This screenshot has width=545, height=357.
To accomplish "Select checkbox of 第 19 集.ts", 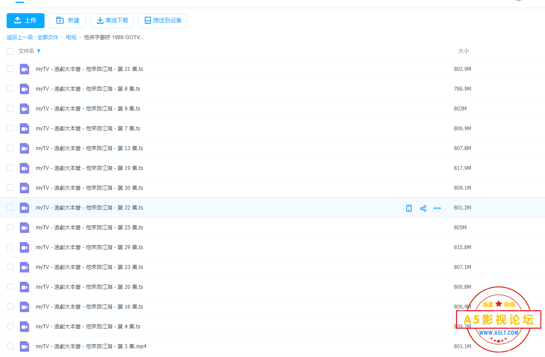I will click(10, 168).
